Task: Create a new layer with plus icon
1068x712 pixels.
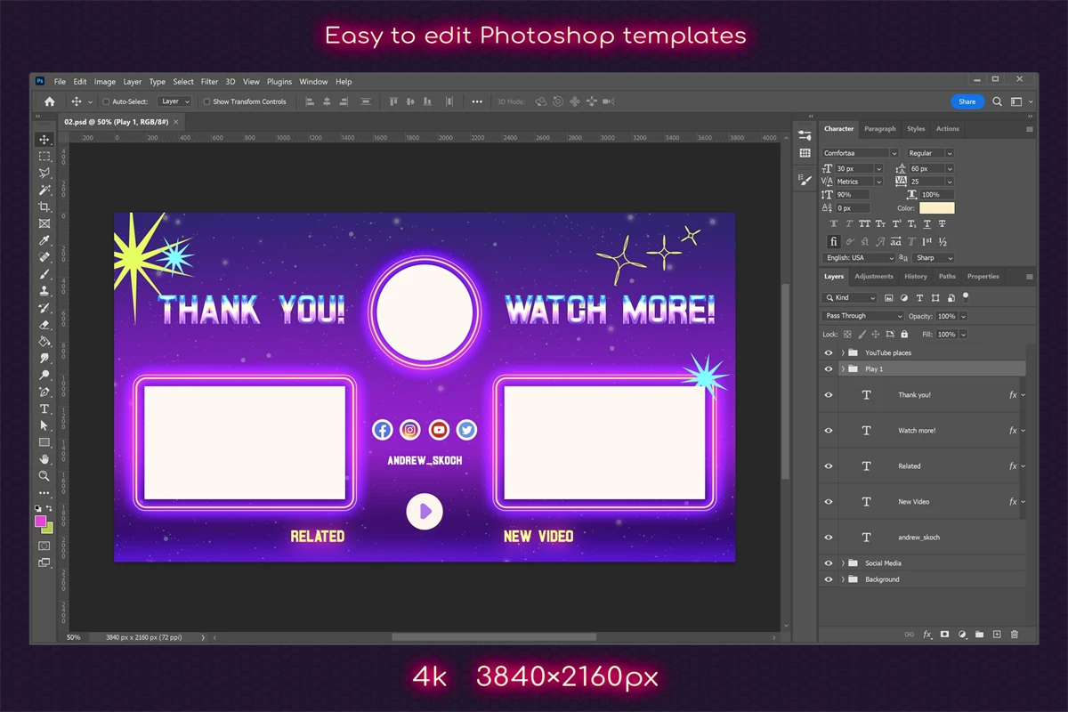Action: 997,635
